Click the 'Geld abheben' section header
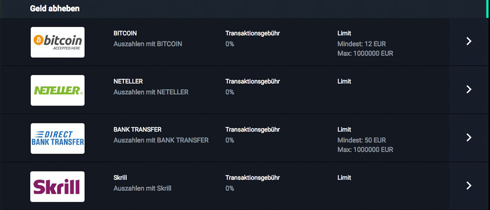The image size is (490, 210). (x=55, y=9)
